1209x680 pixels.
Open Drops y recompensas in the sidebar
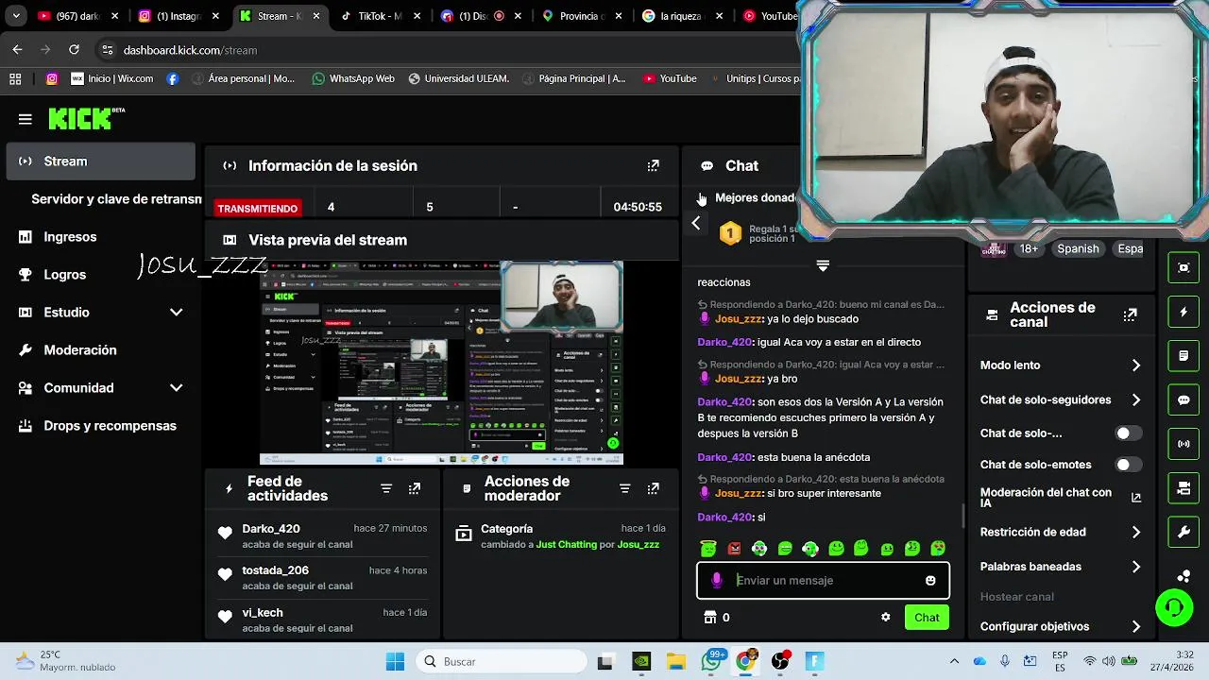click(x=100, y=426)
